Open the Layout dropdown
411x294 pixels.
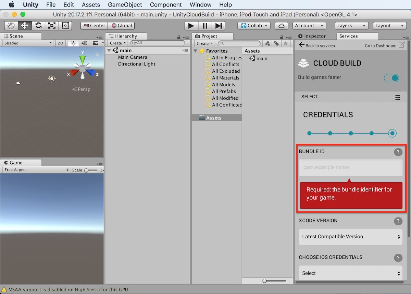(x=389, y=26)
